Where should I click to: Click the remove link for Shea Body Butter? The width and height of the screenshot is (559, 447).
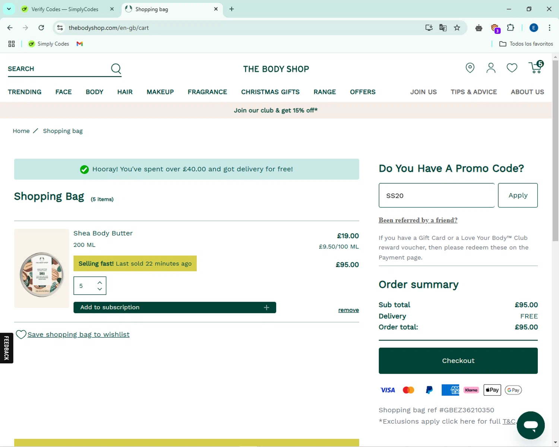coord(348,310)
